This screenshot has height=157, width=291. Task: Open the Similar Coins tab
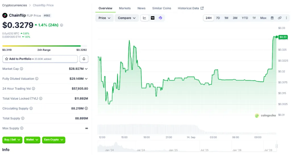(x=162, y=8)
